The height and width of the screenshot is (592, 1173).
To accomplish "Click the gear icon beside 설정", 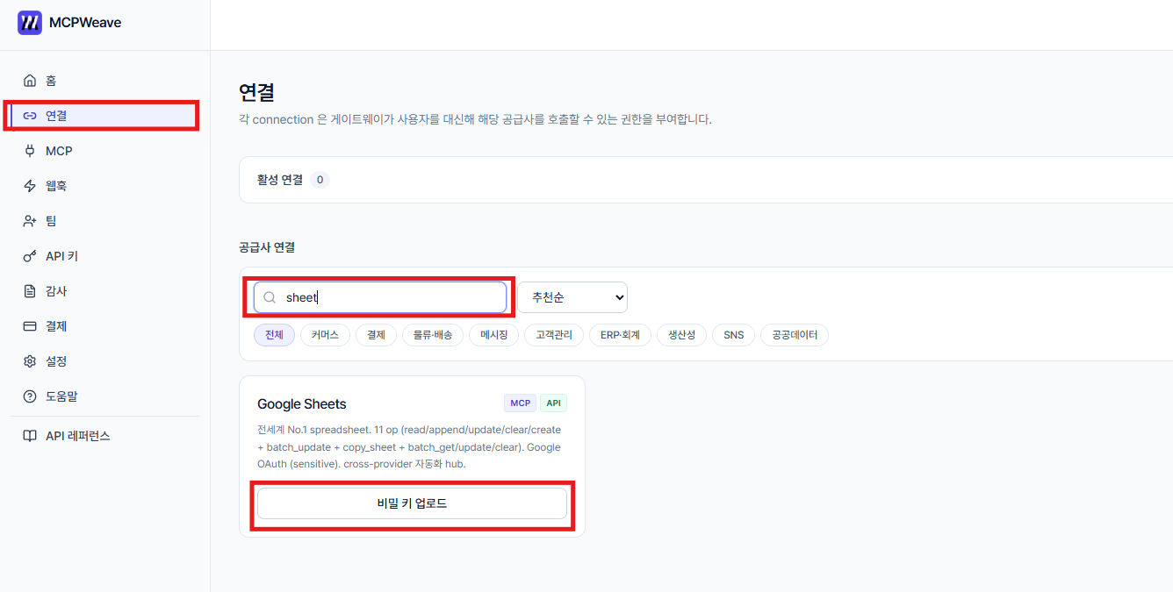I will [30, 361].
